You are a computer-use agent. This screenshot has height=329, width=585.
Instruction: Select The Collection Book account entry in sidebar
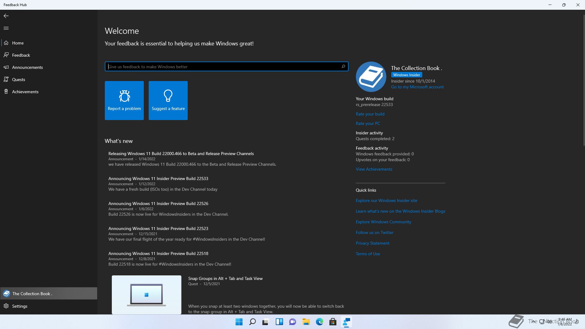click(49, 294)
